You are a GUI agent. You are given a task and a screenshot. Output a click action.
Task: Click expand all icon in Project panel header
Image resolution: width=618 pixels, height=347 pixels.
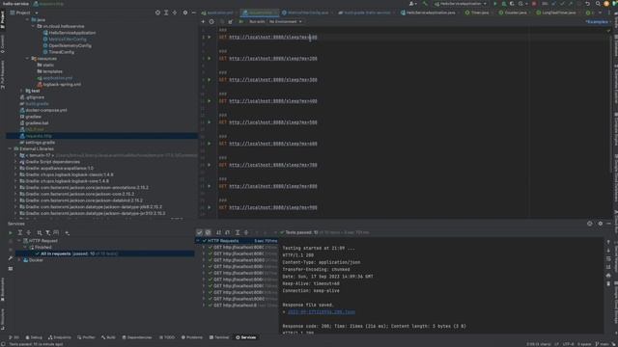point(166,13)
